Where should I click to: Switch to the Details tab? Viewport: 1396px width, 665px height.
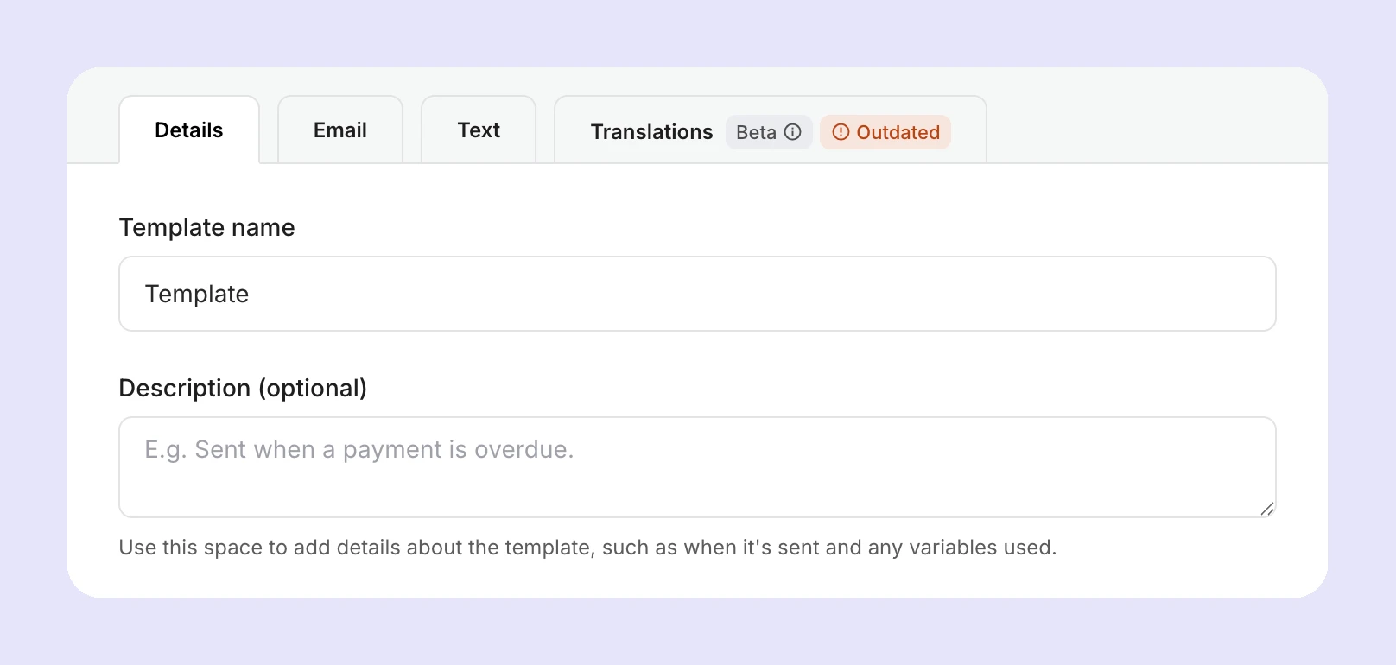(189, 130)
